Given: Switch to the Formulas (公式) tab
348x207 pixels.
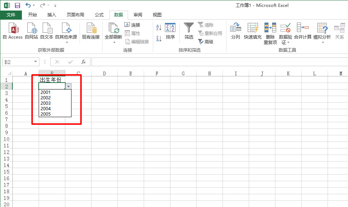Looking at the screenshot, I should (x=99, y=15).
